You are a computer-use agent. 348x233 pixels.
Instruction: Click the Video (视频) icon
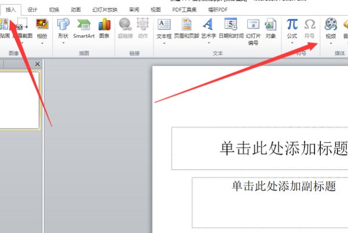[x=331, y=24]
